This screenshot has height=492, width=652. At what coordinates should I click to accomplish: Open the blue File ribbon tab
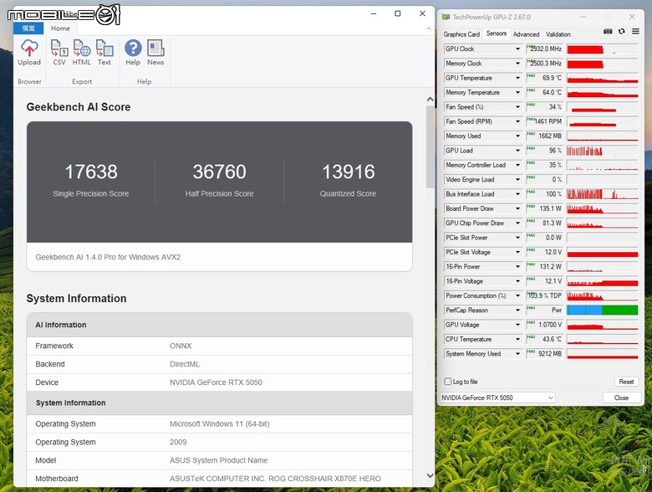(x=28, y=28)
